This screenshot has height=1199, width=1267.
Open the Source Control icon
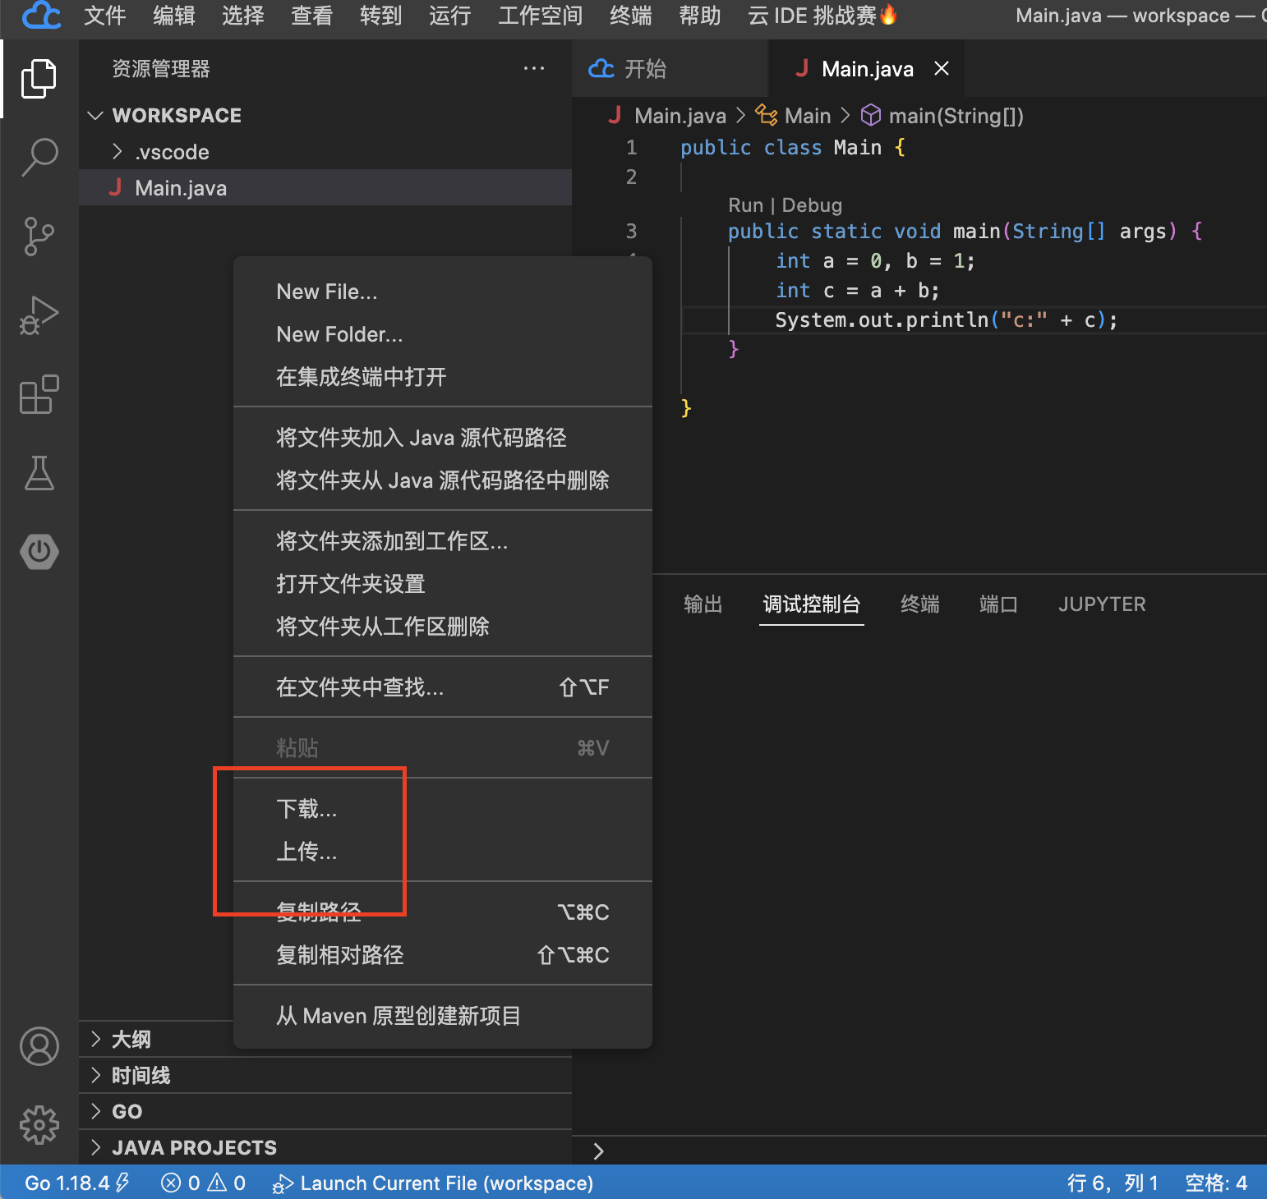39,237
